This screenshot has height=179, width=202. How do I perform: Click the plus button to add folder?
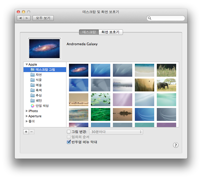pos(26,132)
